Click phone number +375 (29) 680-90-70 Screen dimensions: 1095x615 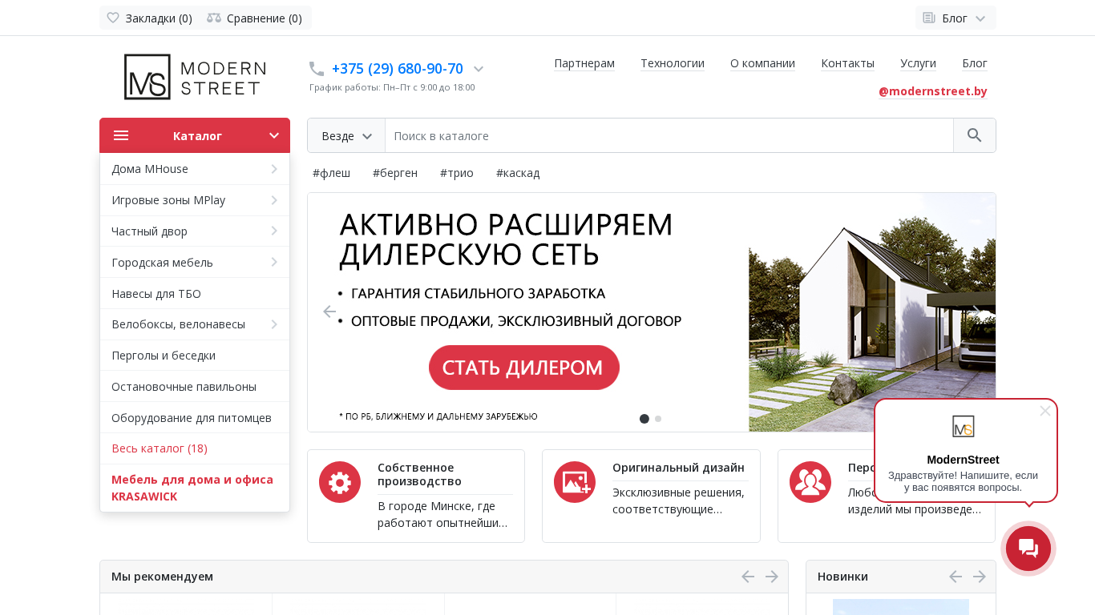[398, 69]
